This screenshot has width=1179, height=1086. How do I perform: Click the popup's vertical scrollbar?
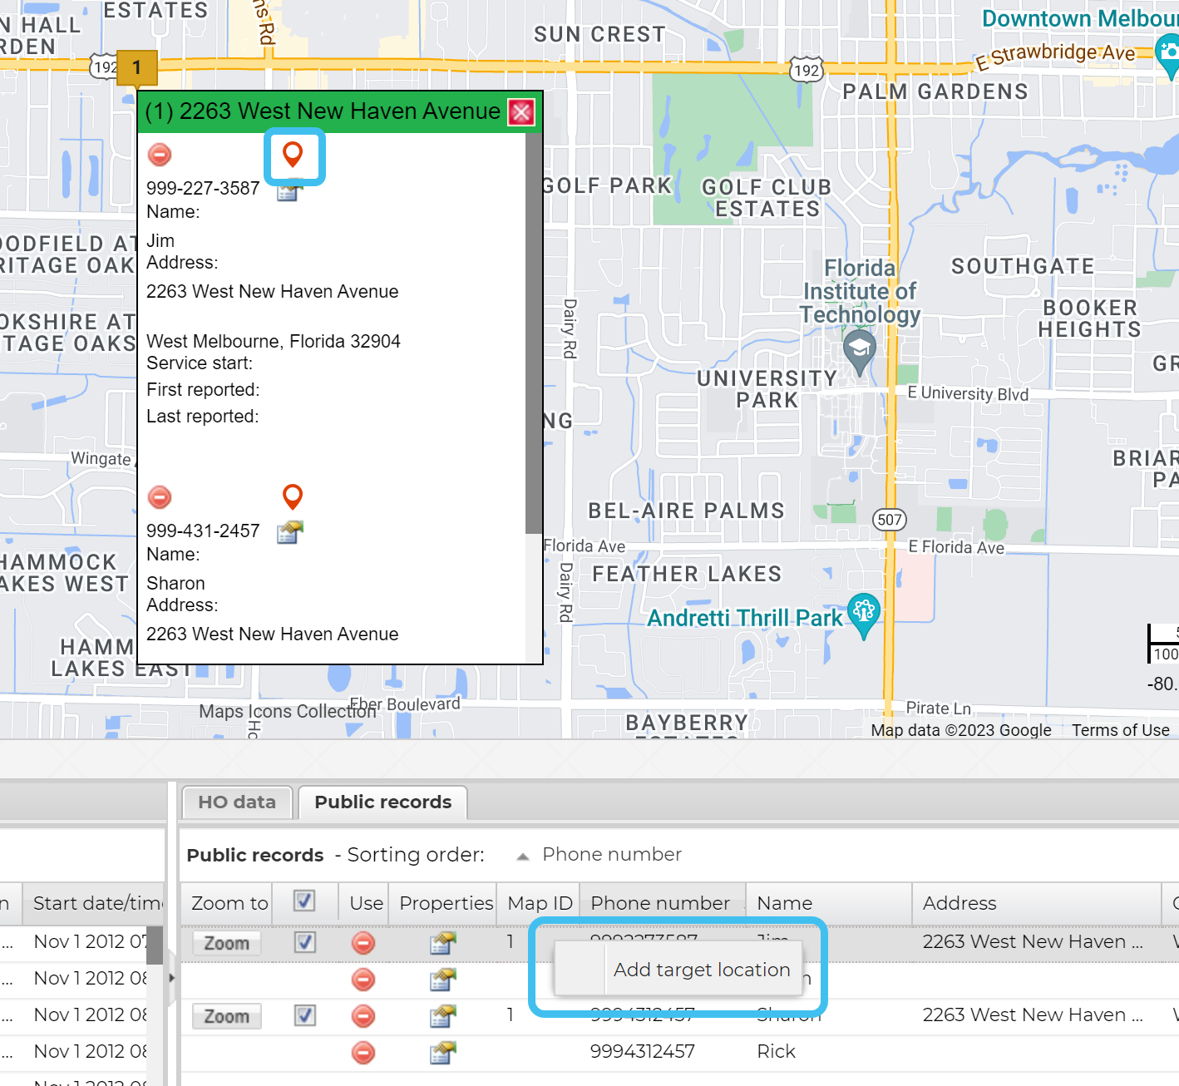pos(534,333)
